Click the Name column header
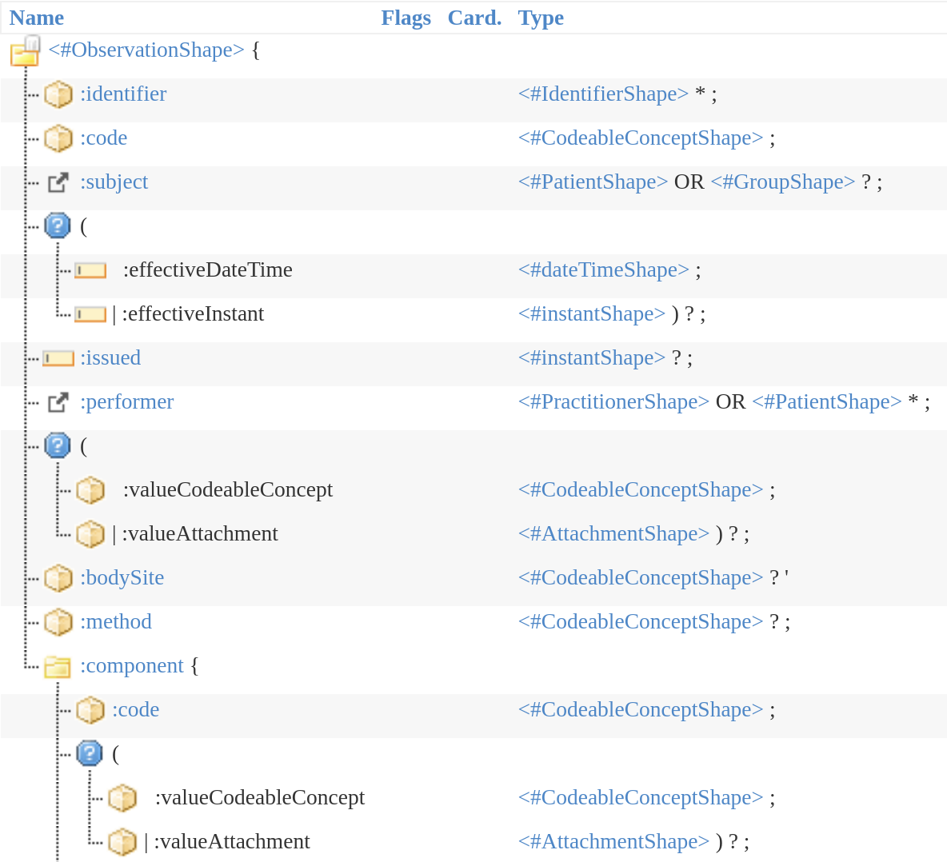Image resolution: width=947 pixels, height=862 pixels. click(x=37, y=18)
